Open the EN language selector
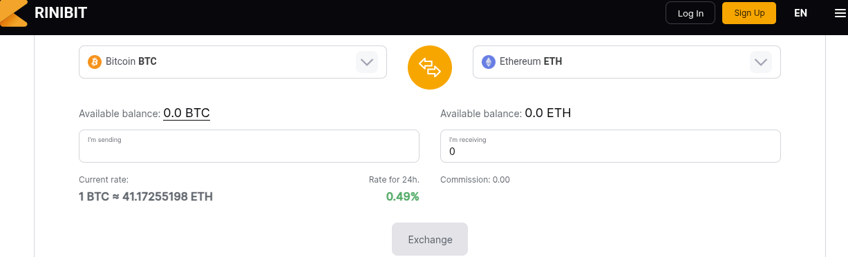Image resolution: width=848 pixels, height=257 pixels. coord(801,13)
